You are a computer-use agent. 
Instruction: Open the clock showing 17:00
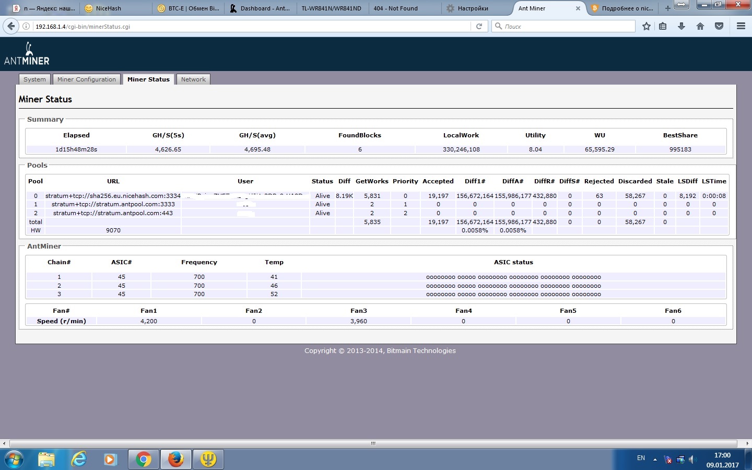coord(722,460)
